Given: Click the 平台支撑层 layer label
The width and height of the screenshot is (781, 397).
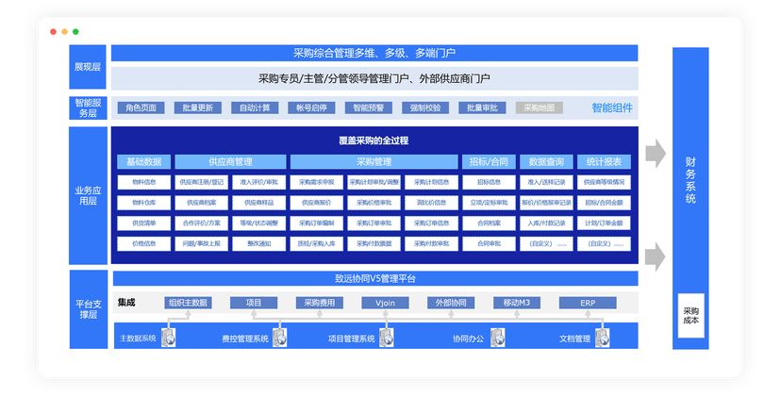Looking at the screenshot, I should [x=88, y=309].
